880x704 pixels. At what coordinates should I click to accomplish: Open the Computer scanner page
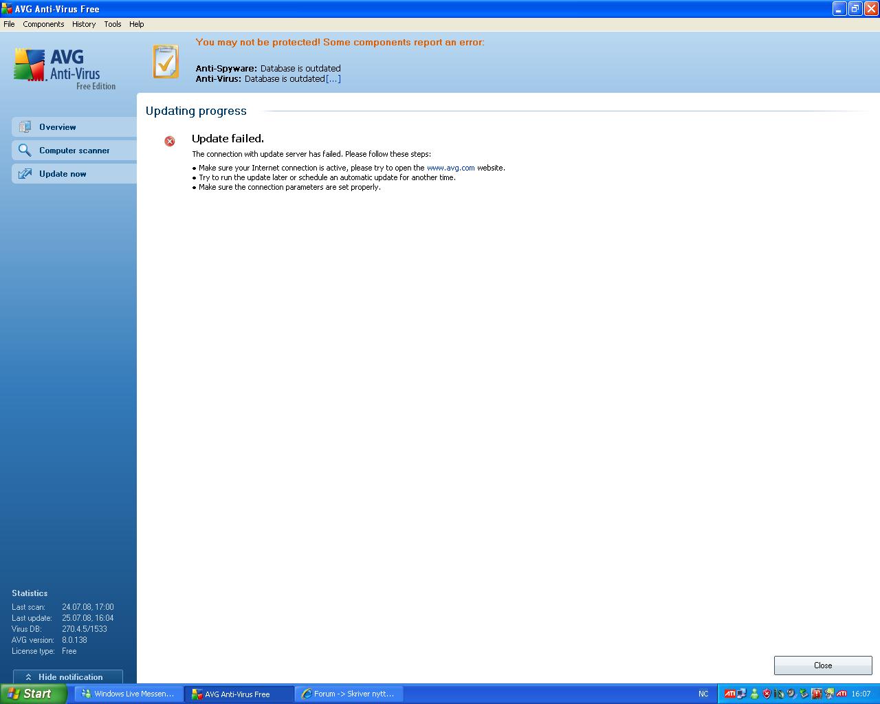(74, 151)
